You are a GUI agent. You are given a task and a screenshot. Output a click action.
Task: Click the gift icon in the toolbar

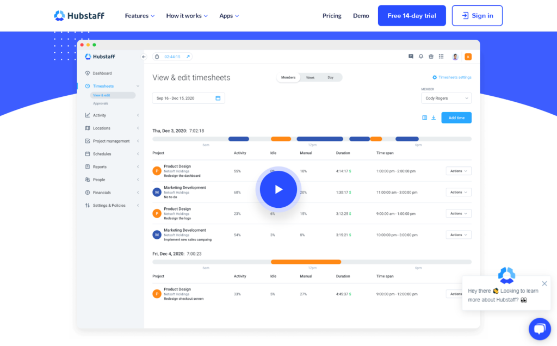click(x=431, y=57)
